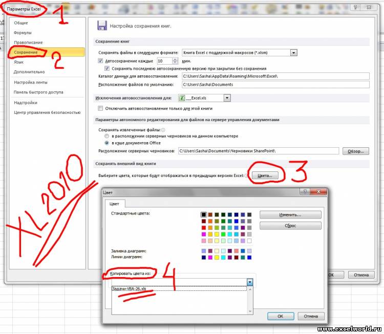The image size is (384, 334).
Task: Pick the black standard color swatch
Action: tap(203, 215)
